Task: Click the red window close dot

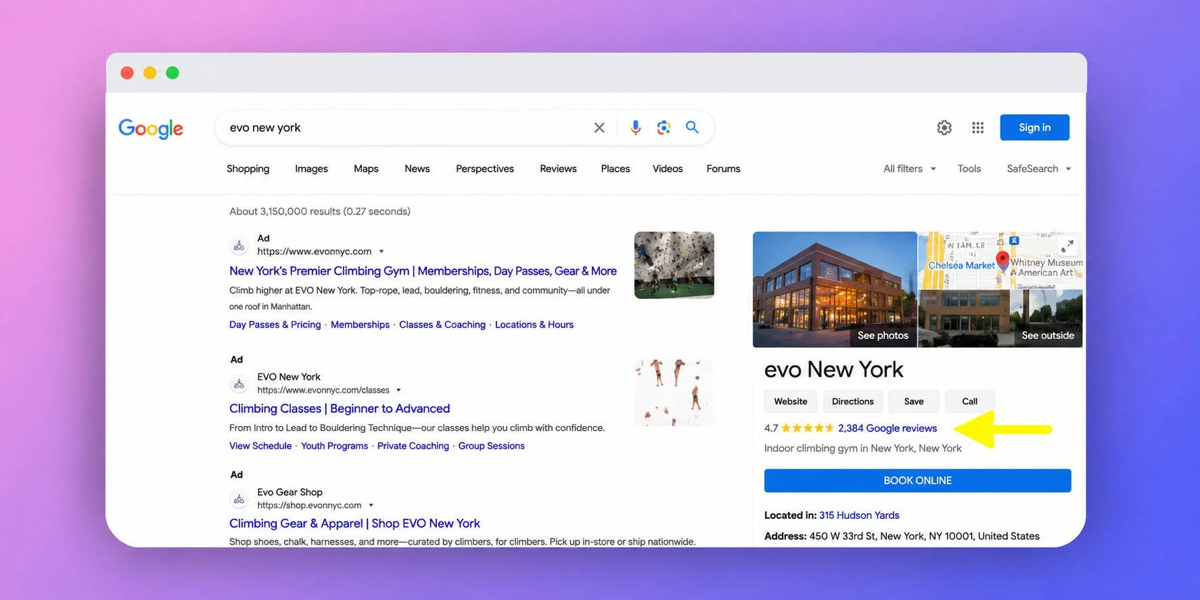Action: tap(127, 72)
